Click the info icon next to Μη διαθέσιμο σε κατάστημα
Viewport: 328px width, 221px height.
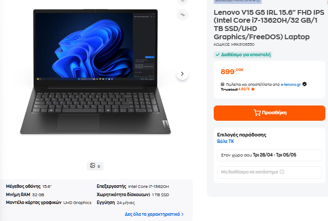pos(282,172)
